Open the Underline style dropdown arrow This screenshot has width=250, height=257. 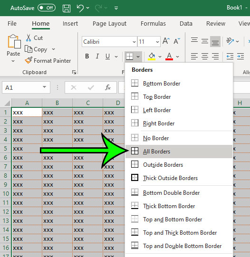(116, 57)
